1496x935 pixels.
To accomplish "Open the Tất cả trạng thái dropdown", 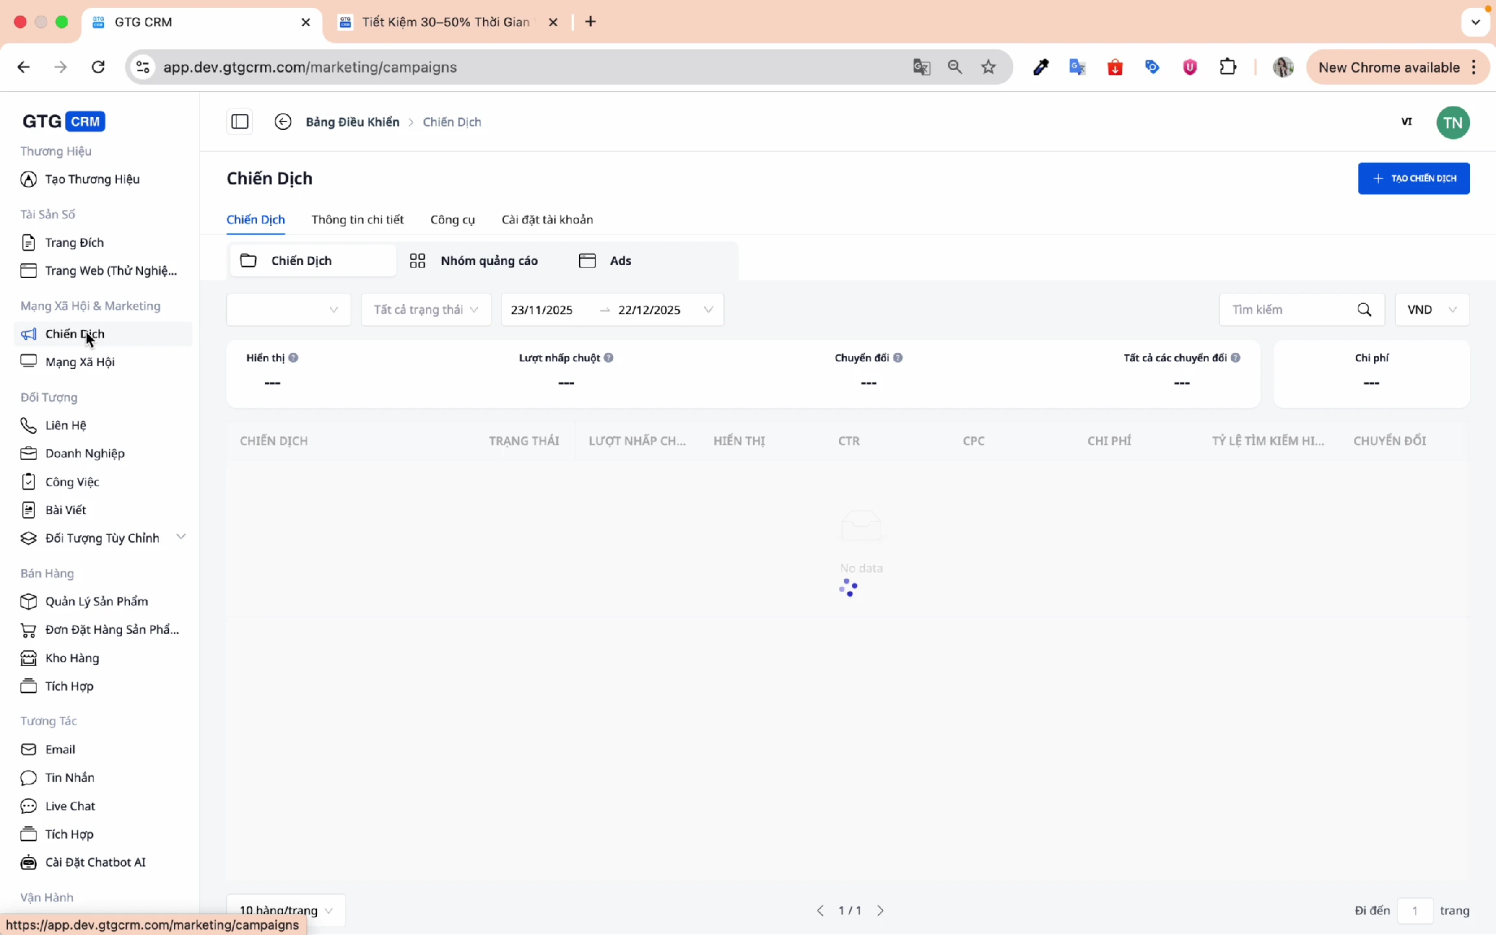I will point(426,310).
